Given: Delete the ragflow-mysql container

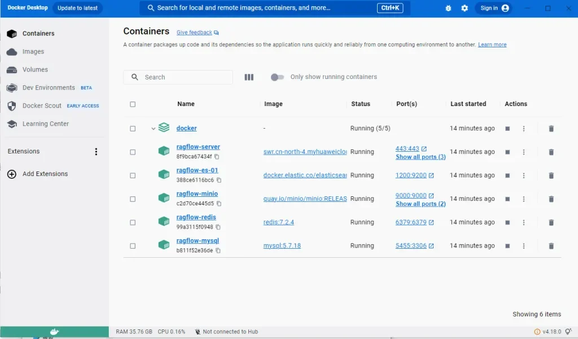Looking at the screenshot, I should tap(551, 246).
